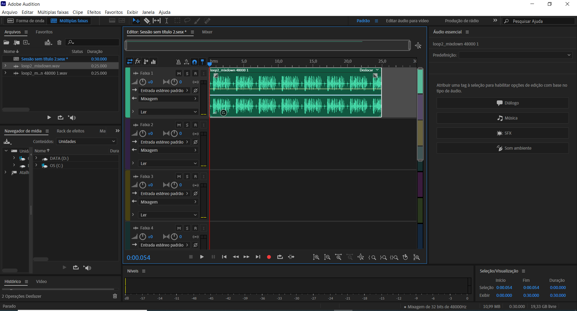
Task: Click the trash icon in the Histórico panel
Action: click(115, 296)
